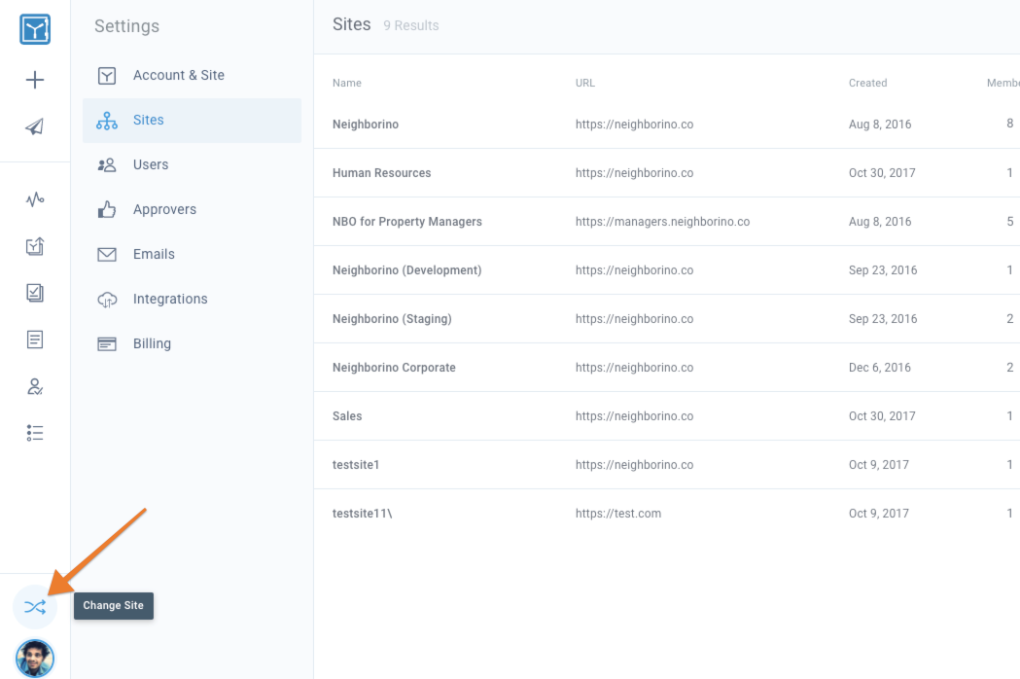Click the https://test.com URL

pos(618,514)
